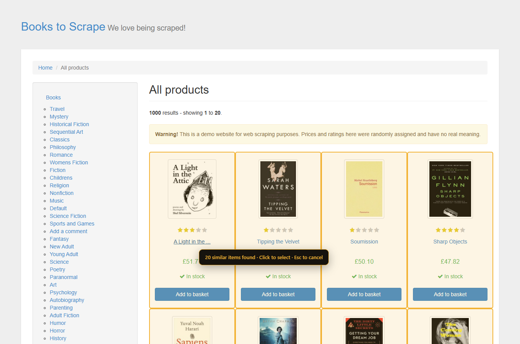Open the Philosophy category
The image size is (520, 344).
[63, 147]
